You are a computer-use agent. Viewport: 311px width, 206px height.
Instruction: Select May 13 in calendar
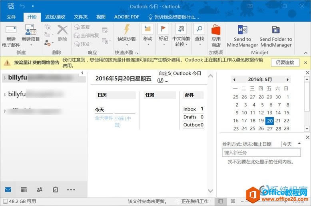click(269, 113)
